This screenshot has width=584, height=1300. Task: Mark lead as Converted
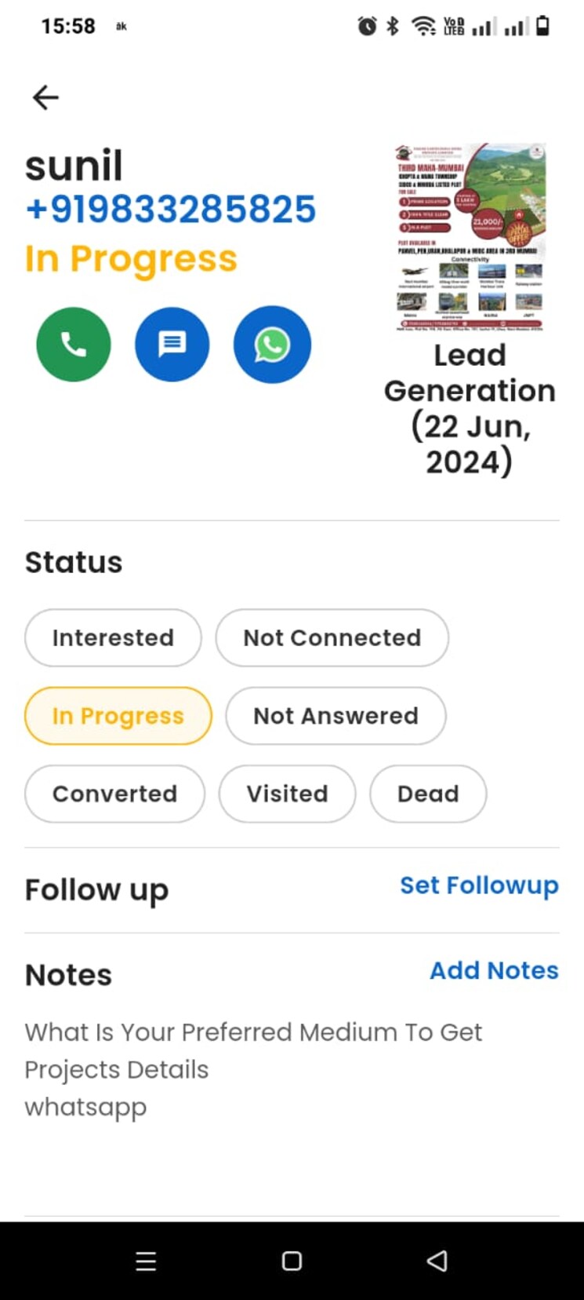click(x=114, y=794)
